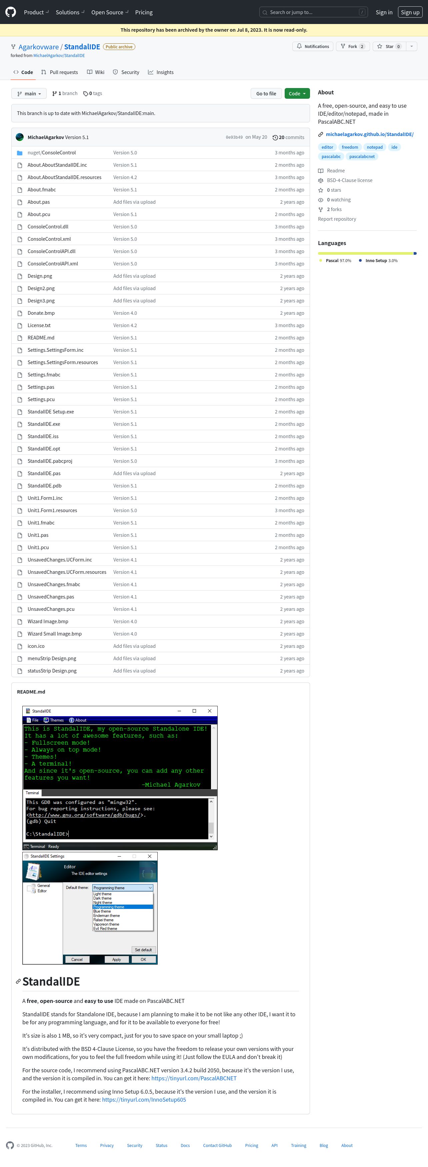Image resolution: width=428 pixels, height=1167 pixels.
Task: Open the Agarkovware owner link
Action: pos(38,47)
